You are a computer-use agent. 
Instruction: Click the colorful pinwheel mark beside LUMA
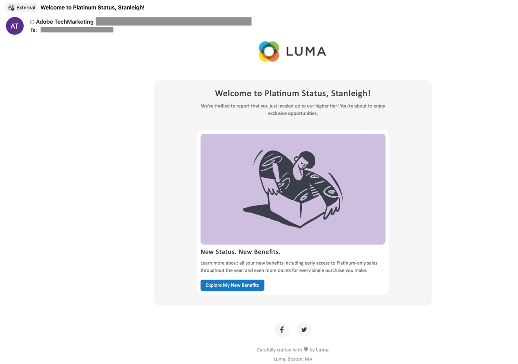[x=268, y=51]
